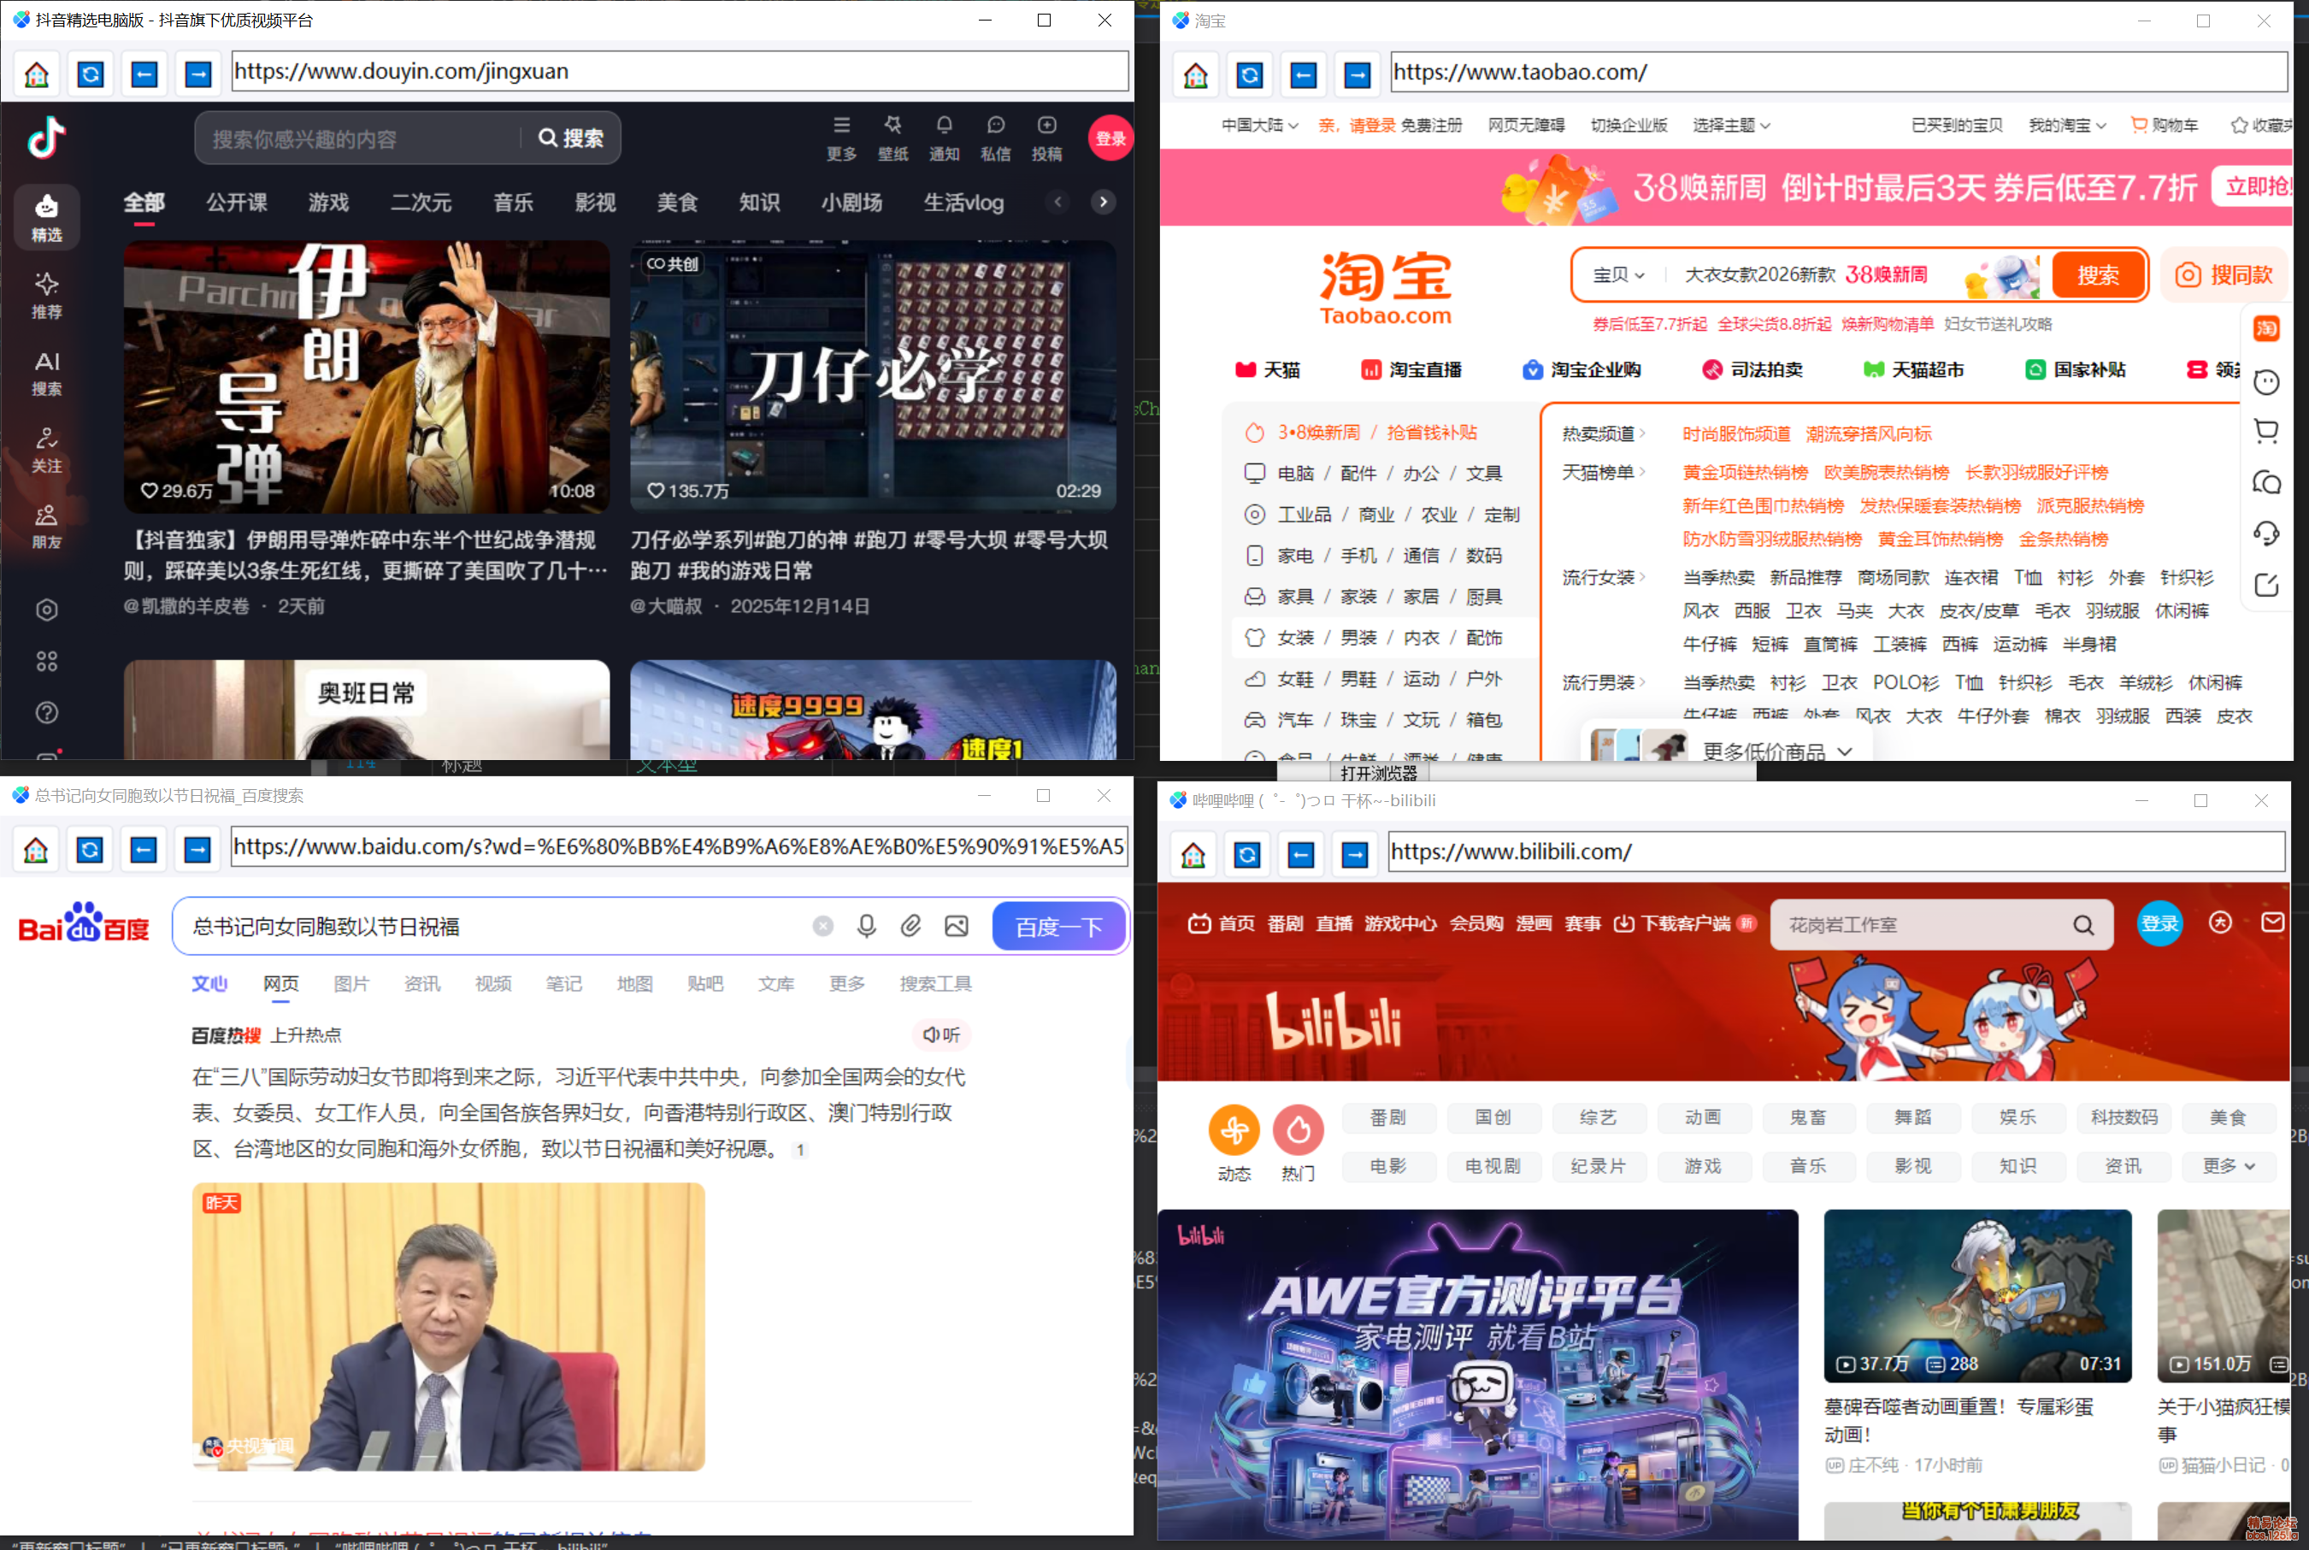Reload the Taobao browser window
The image size is (2309, 1550).
tap(1251, 75)
